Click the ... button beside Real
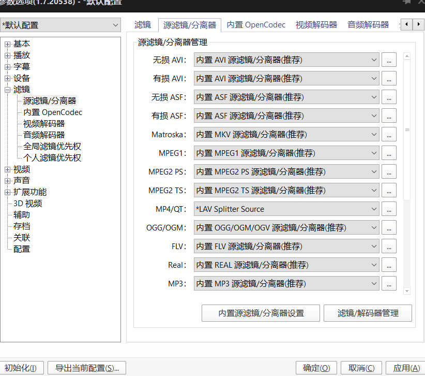 (389, 265)
